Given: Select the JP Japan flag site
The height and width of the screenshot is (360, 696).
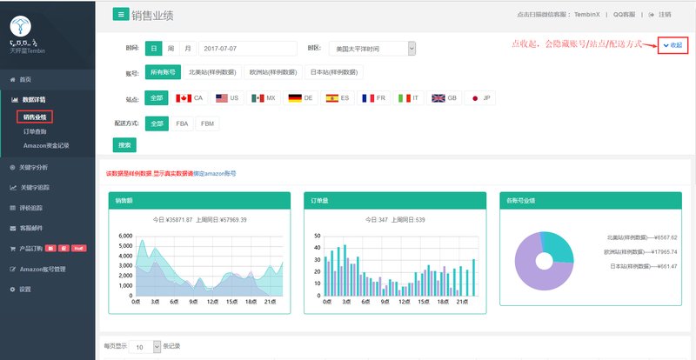Looking at the screenshot, I should coord(480,98).
